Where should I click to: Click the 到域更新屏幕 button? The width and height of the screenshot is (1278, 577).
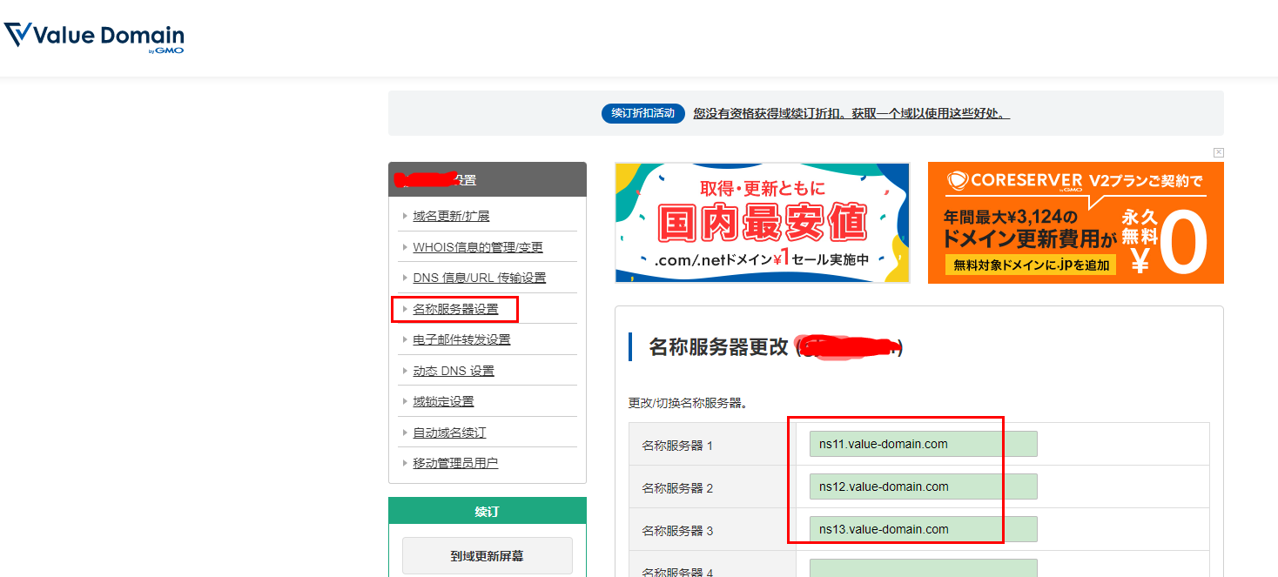tap(488, 555)
